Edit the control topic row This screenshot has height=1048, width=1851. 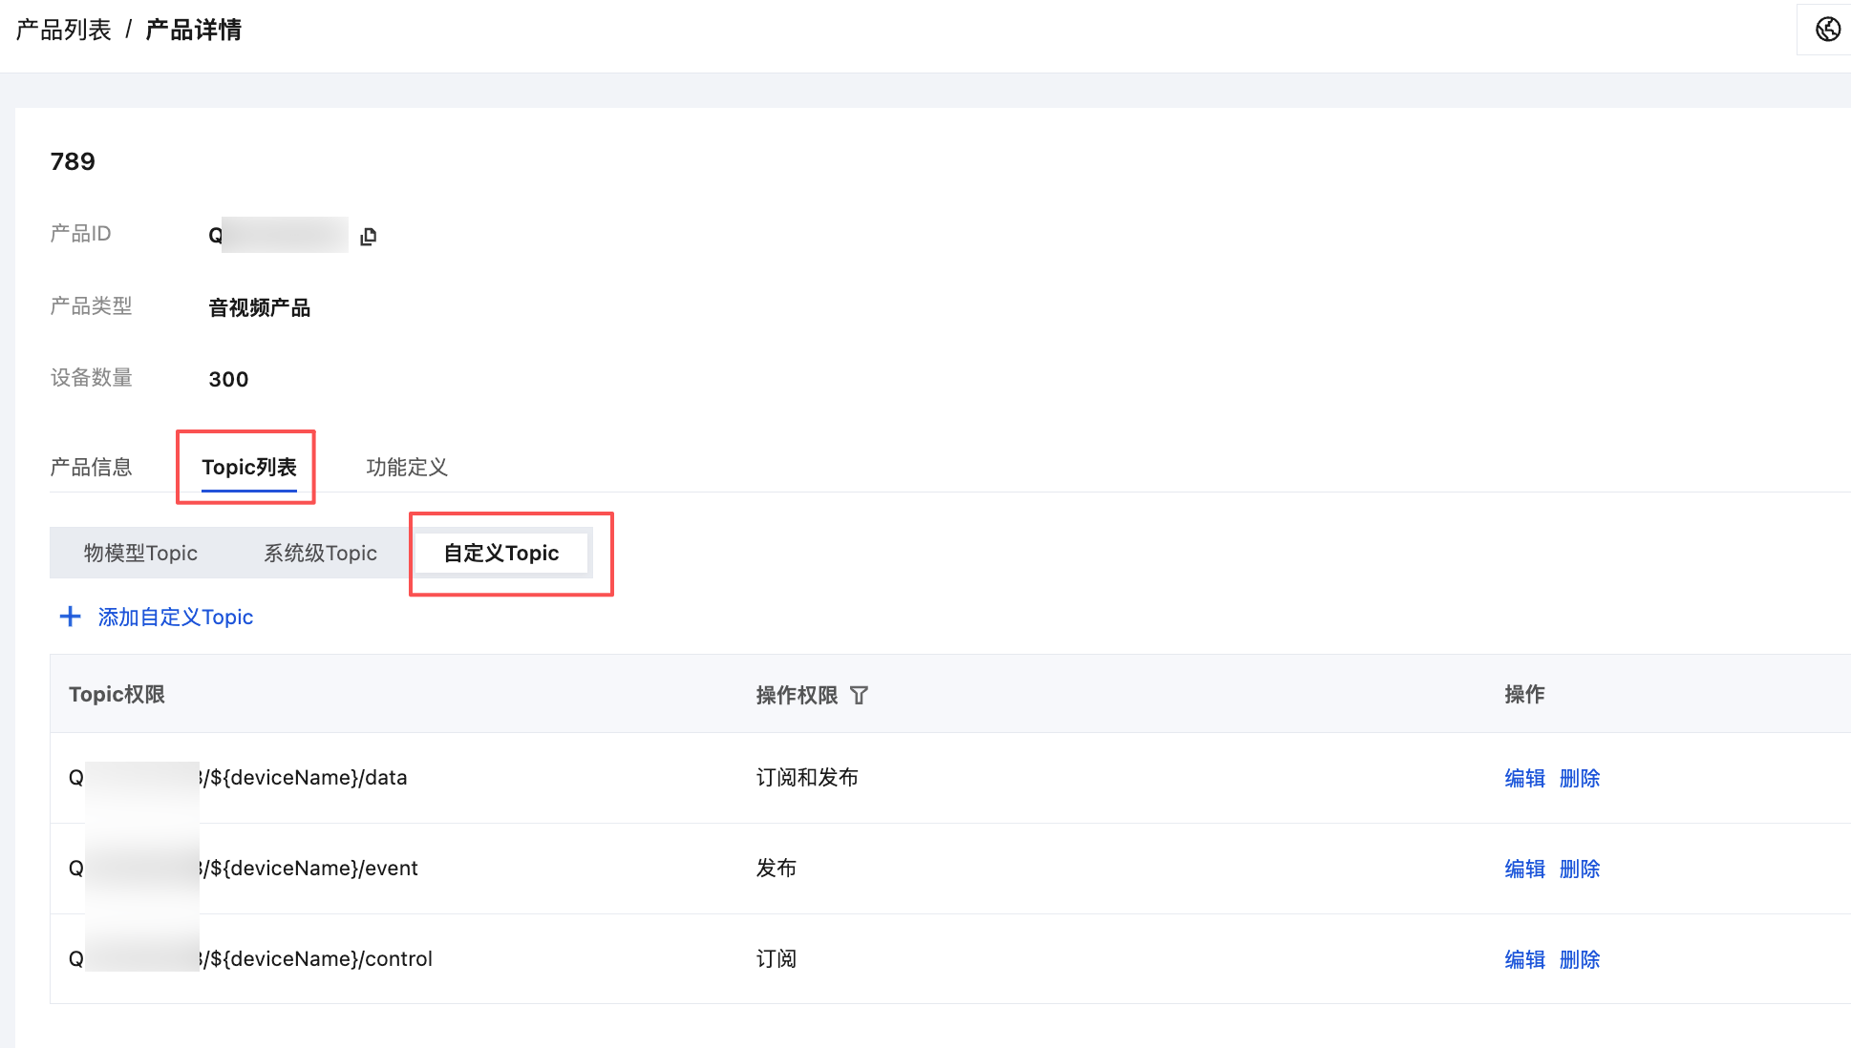(x=1524, y=959)
